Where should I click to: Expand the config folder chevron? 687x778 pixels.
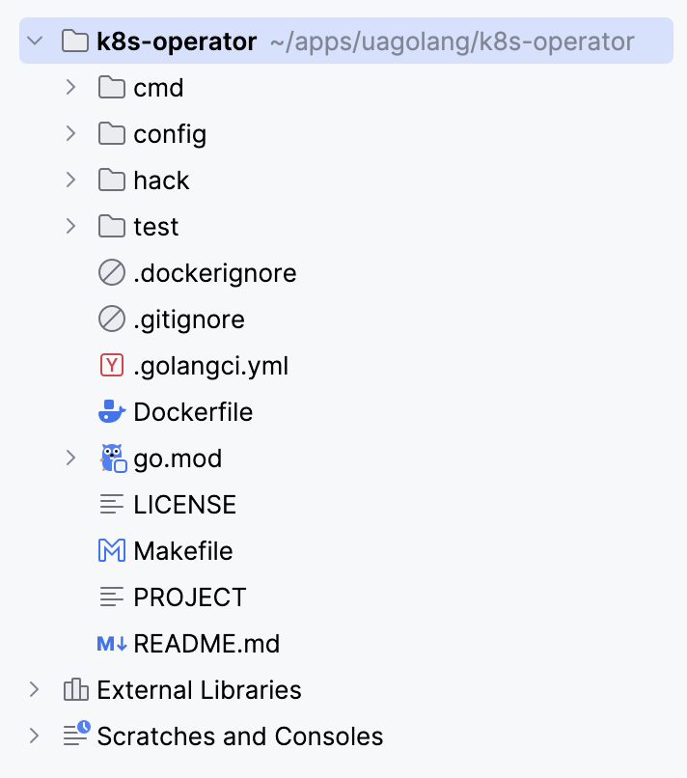(71, 133)
